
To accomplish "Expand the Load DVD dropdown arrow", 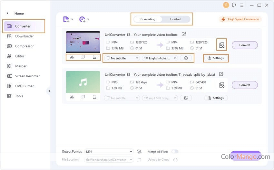I will click(88, 19).
